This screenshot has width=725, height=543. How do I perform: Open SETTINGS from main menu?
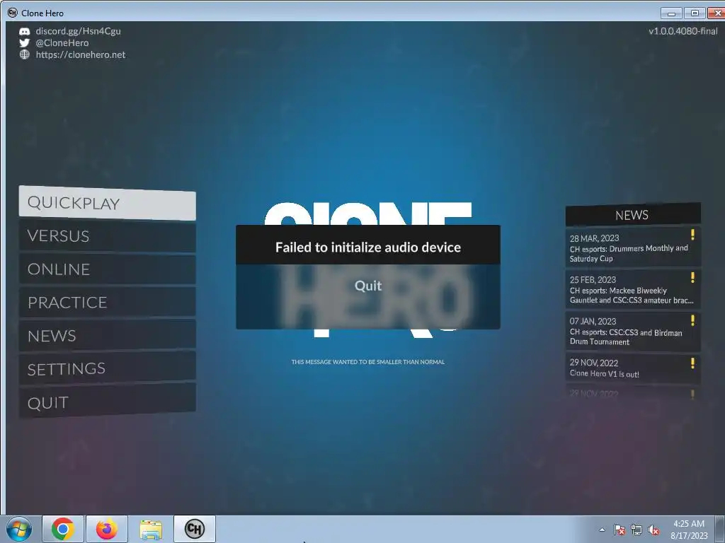[108, 368]
